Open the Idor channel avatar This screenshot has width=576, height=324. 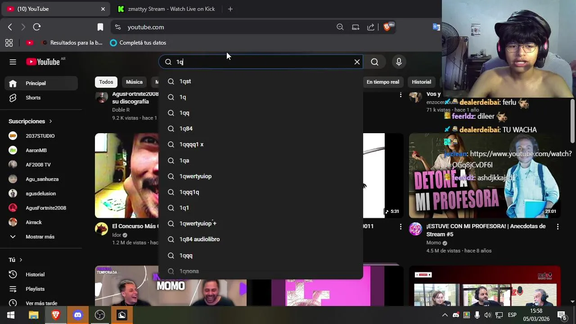[x=101, y=229]
